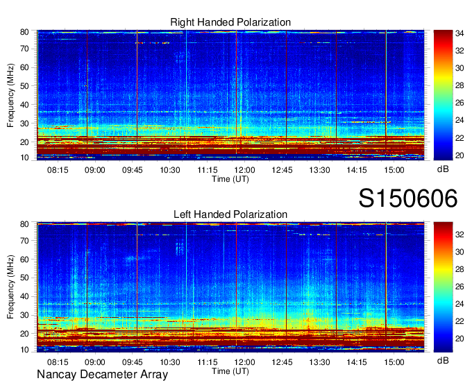The image size is (472, 383).
Task: Click the 12:00 time tick of Left Handed plot
Action: point(245,362)
